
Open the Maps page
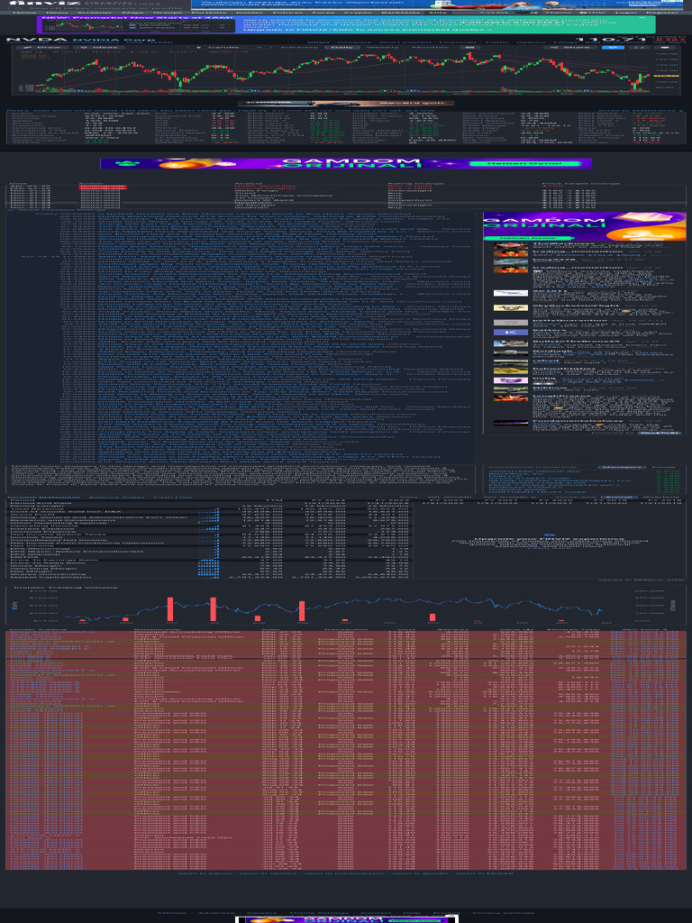point(132,13)
